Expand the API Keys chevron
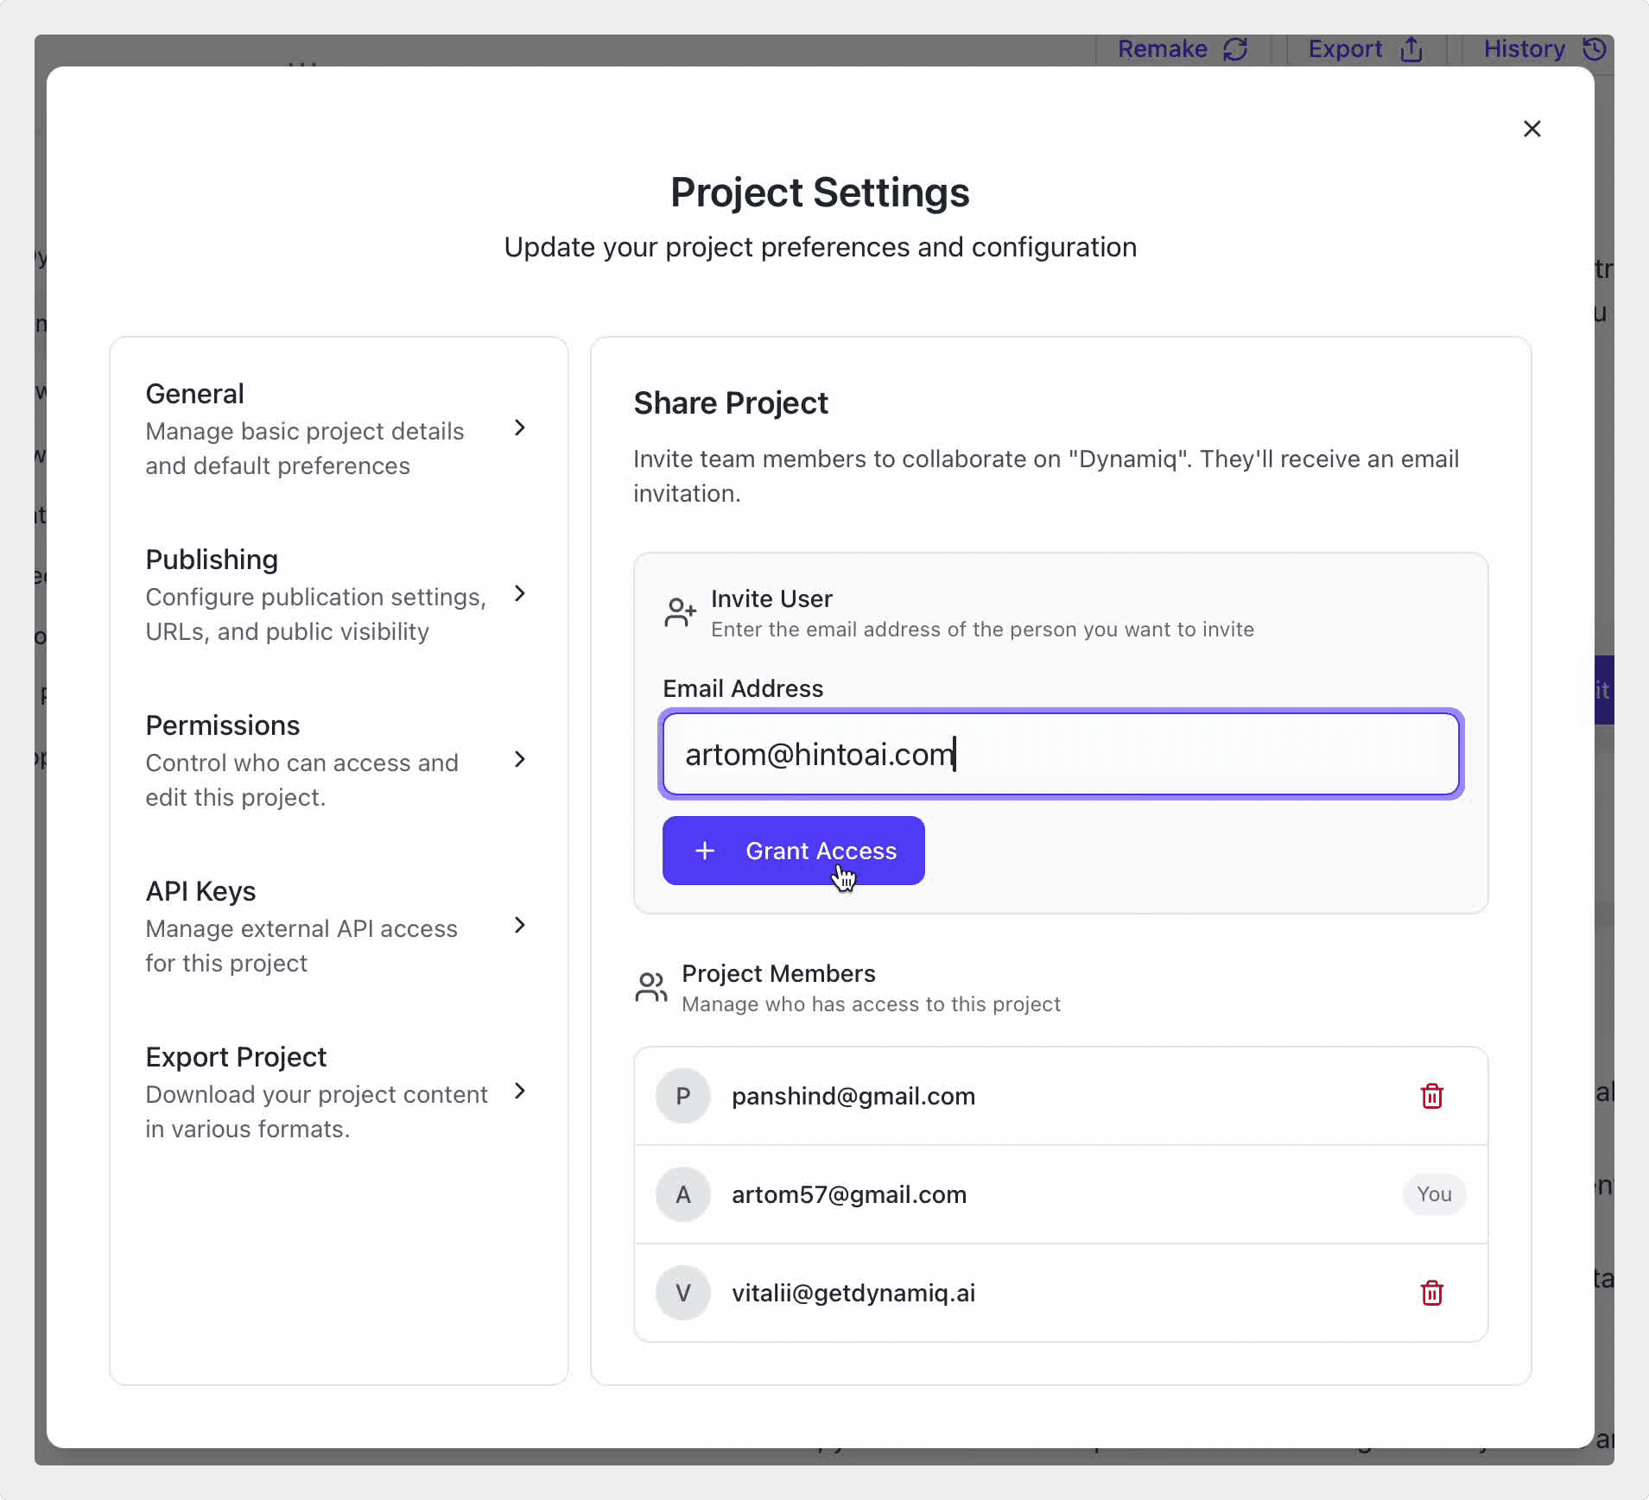1649x1500 pixels. tap(519, 926)
